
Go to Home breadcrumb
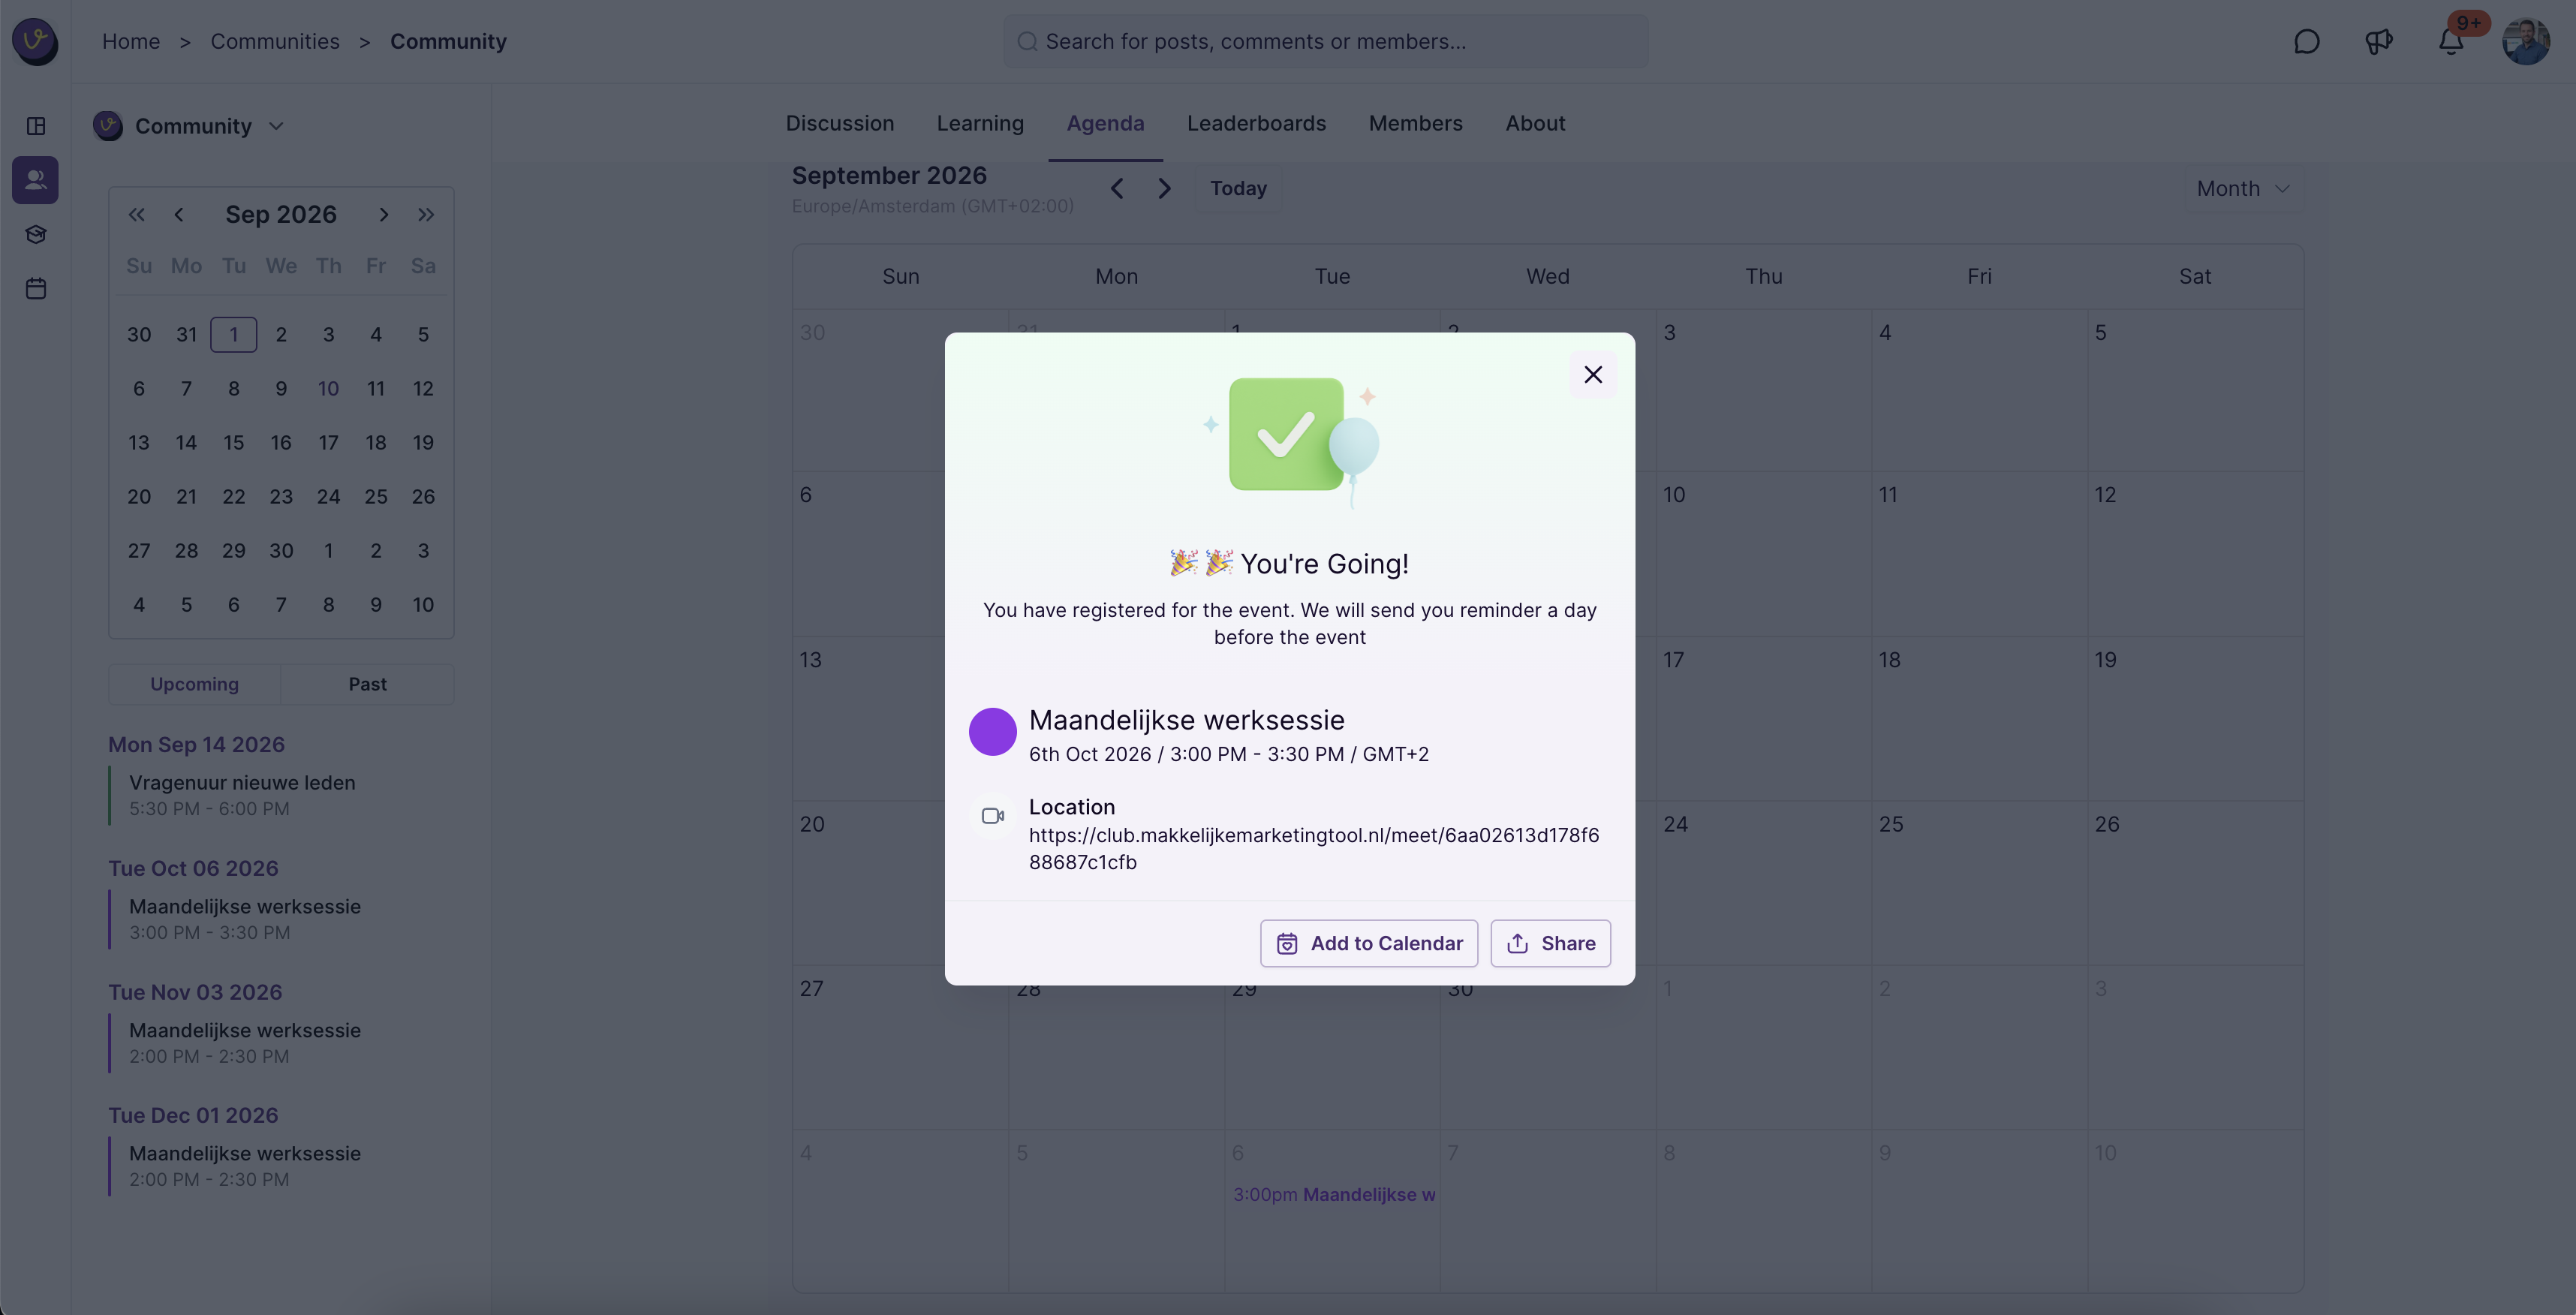(x=131, y=41)
